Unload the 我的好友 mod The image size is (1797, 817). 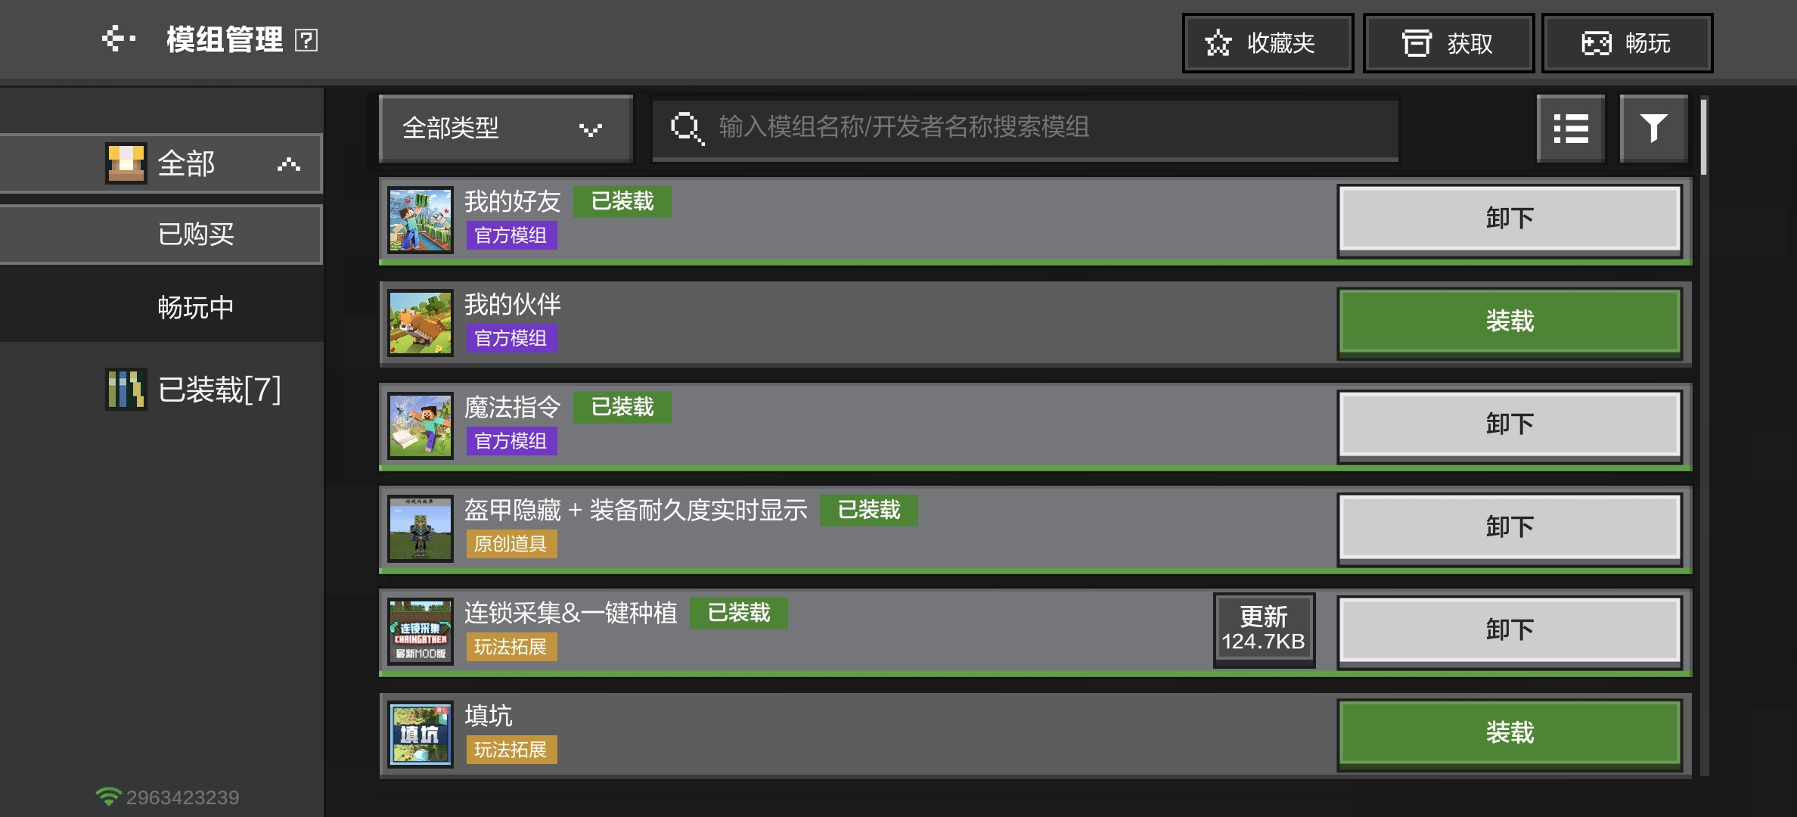[x=1509, y=219]
